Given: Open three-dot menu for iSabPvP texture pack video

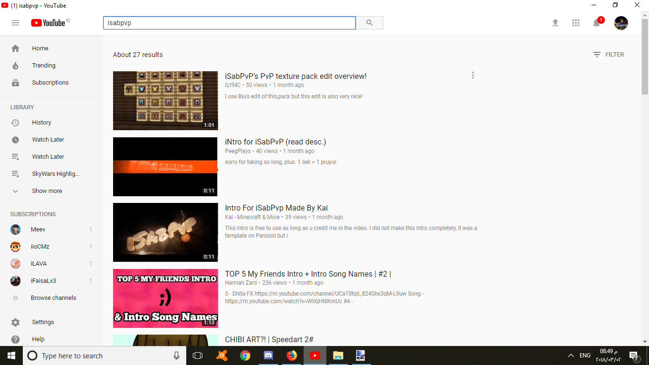Looking at the screenshot, I should [472, 75].
